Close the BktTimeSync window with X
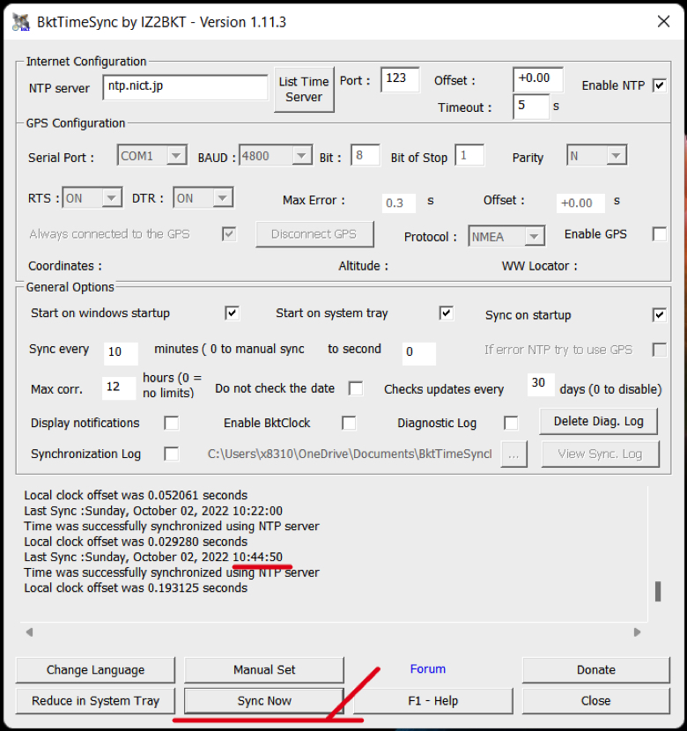687x731 pixels. pos(663,21)
